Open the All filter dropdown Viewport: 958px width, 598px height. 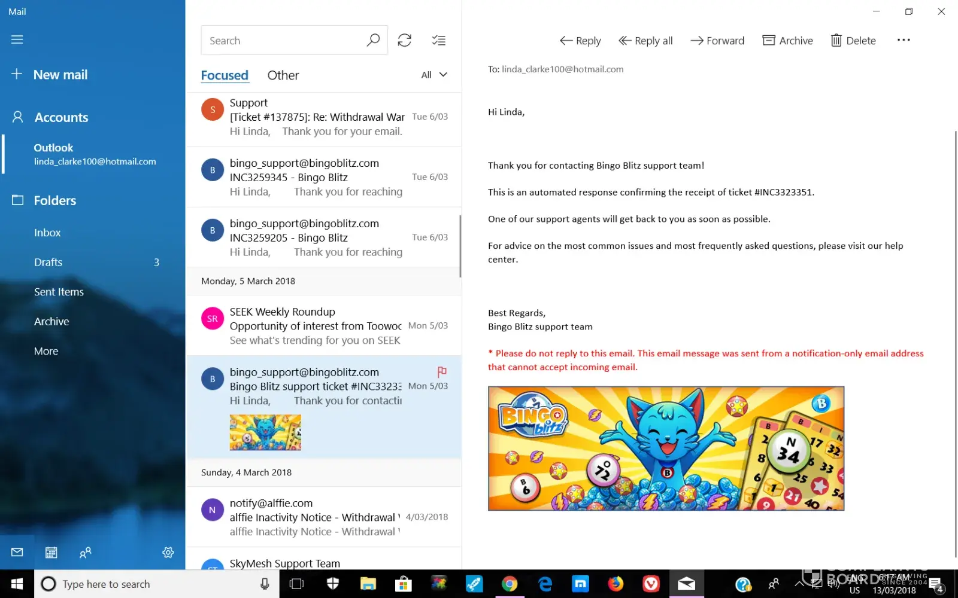coord(434,75)
